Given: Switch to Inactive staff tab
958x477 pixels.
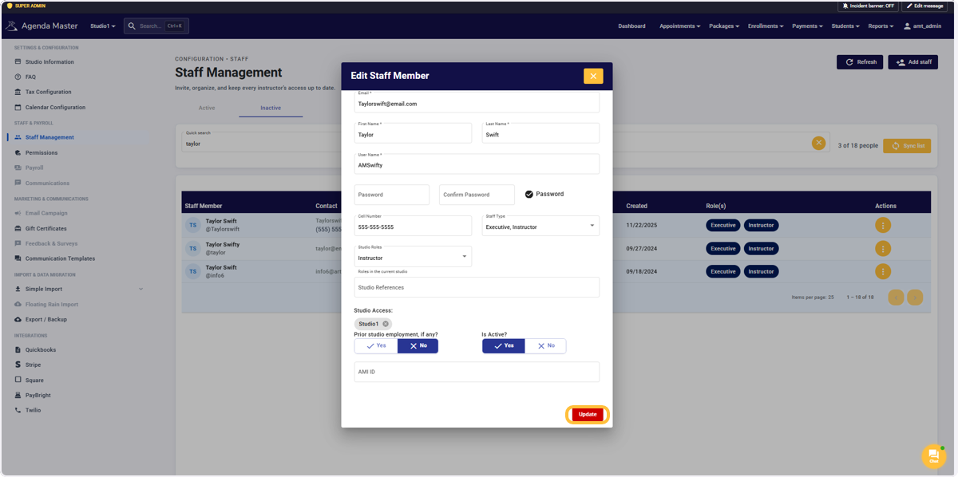Looking at the screenshot, I should tap(271, 108).
